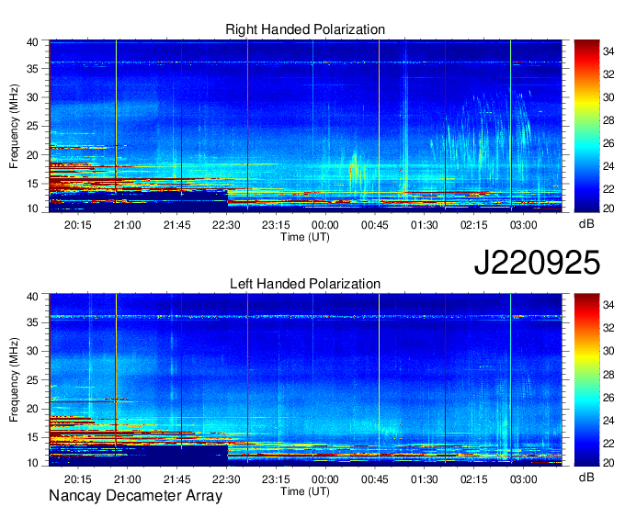This screenshot has width=625, height=507.
Task: Click the "40" frequency tick of Right Handed plot
Action: [x=32, y=42]
